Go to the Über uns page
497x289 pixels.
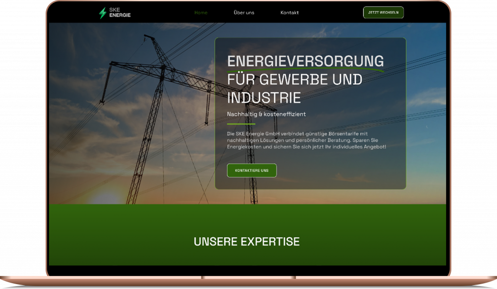[244, 13]
